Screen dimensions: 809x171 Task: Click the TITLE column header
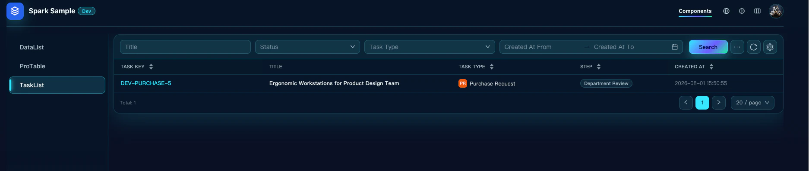pyautogui.click(x=275, y=67)
